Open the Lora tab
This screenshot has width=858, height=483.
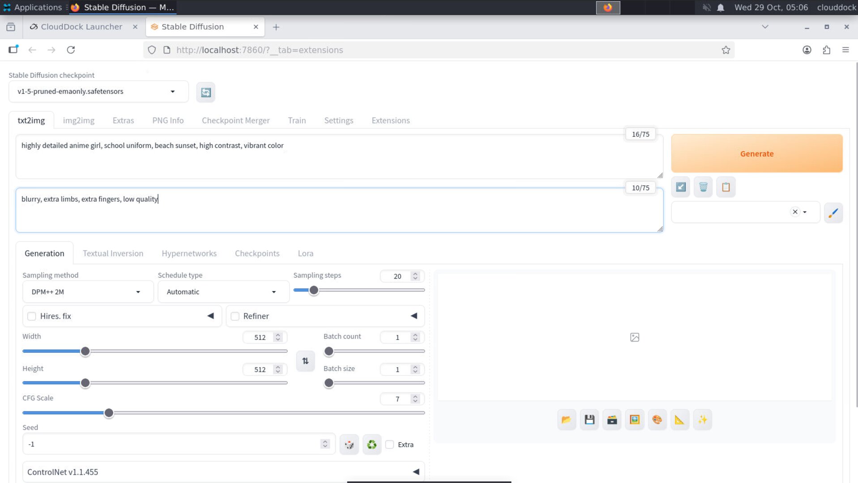tap(305, 253)
